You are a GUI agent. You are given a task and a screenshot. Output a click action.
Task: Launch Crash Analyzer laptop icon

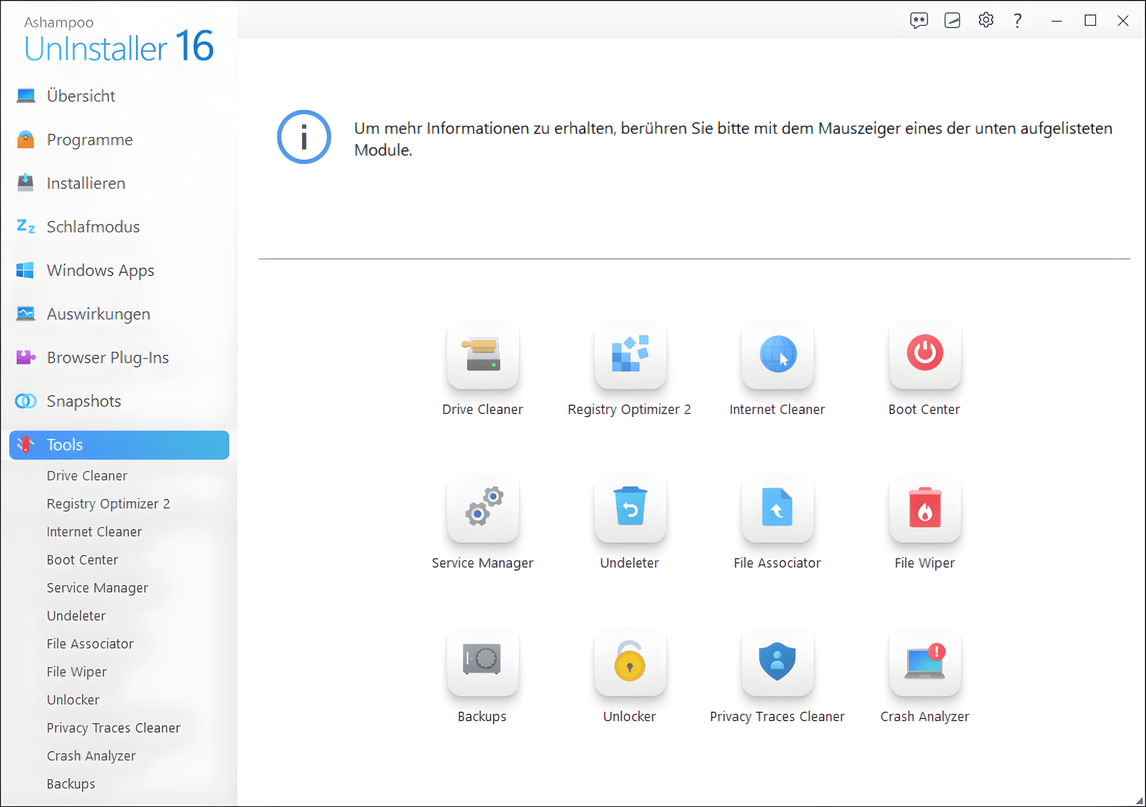(925, 661)
